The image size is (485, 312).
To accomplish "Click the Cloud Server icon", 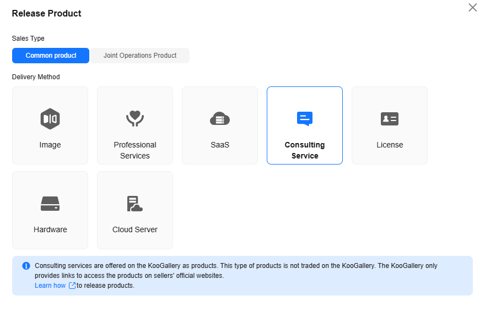I will pos(135,204).
